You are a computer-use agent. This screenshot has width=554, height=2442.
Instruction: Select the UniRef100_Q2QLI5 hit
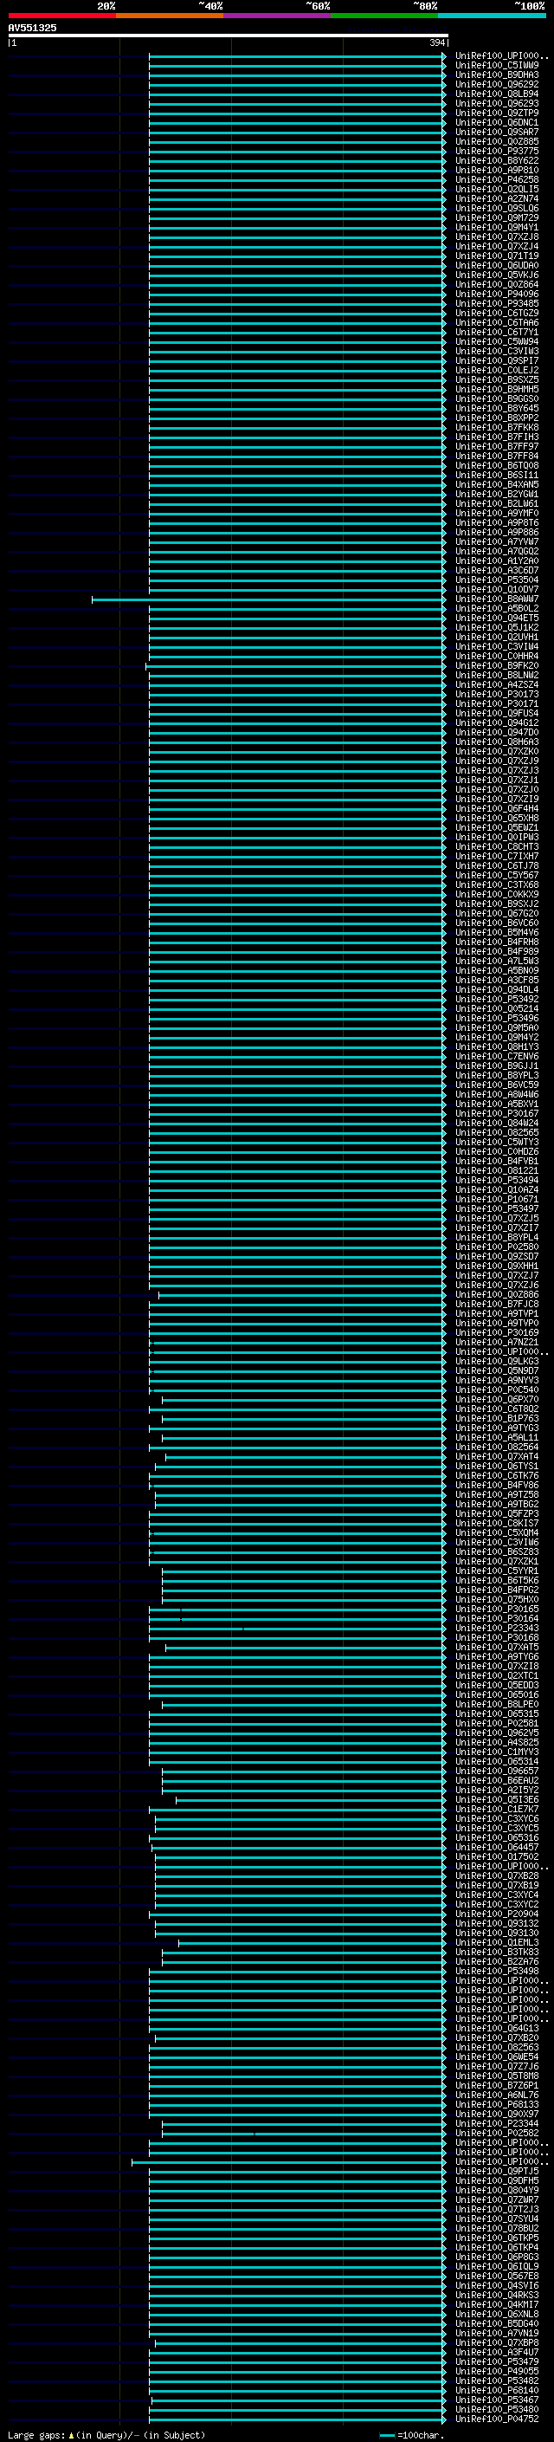(496, 189)
